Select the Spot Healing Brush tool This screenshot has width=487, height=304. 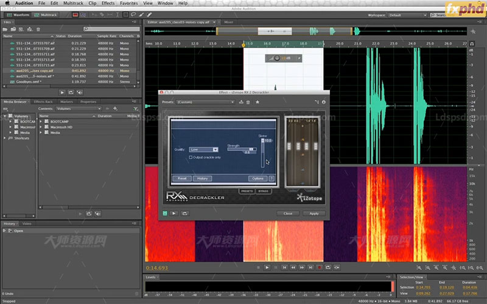coord(149,15)
